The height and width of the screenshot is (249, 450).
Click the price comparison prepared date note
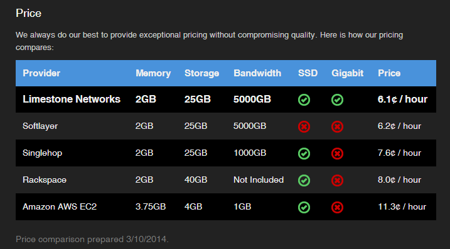click(x=92, y=239)
